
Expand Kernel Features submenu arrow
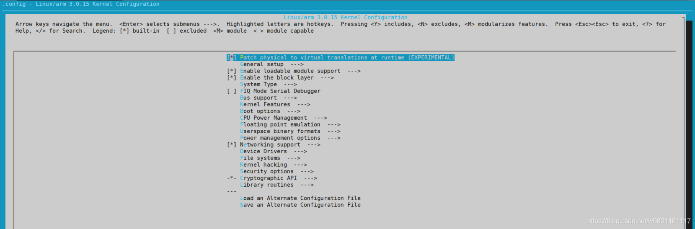(x=304, y=104)
